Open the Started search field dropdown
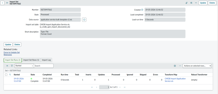 point(24,66)
